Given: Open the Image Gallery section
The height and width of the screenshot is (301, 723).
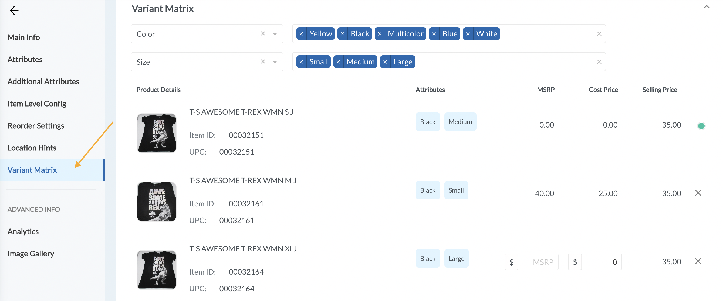Looking at the screenshot, I should (x=31, y=253).
